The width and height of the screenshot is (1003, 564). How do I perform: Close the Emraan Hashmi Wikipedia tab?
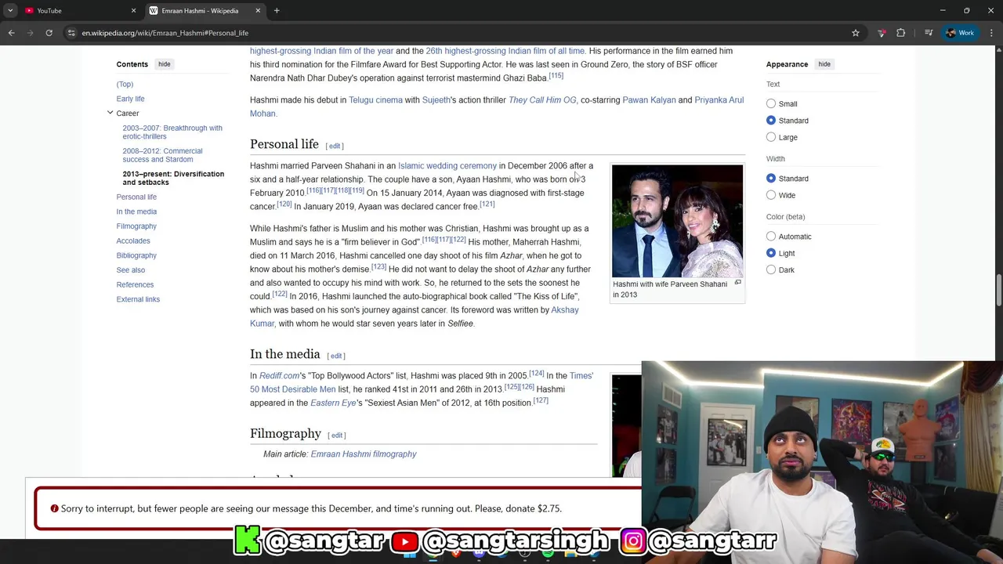pyautogui.click(x=258, y=11)
